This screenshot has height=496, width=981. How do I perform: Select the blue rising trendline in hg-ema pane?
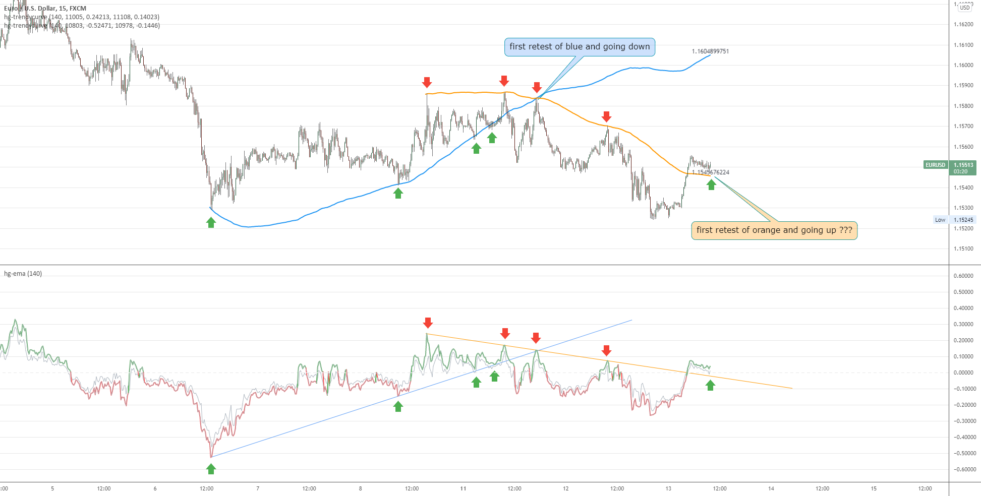point(421,388)
